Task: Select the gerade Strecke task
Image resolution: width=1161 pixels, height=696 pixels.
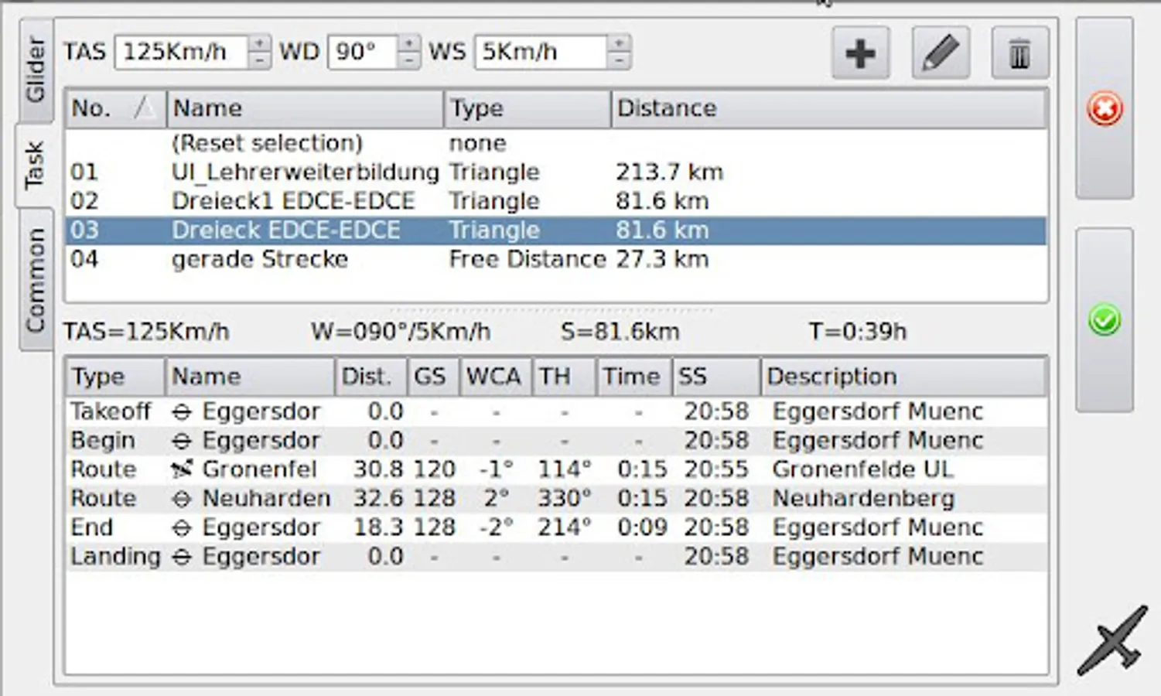Action: 260,259
